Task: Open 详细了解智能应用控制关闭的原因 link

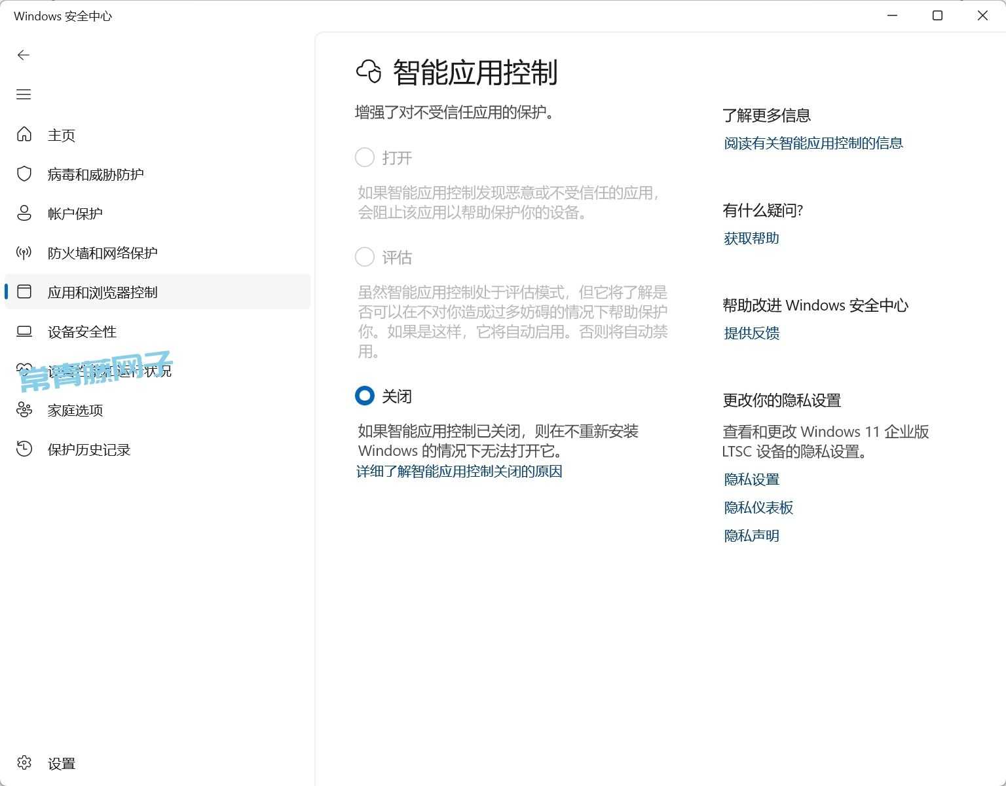Action: pyautogui.click(x=459, y=472)
